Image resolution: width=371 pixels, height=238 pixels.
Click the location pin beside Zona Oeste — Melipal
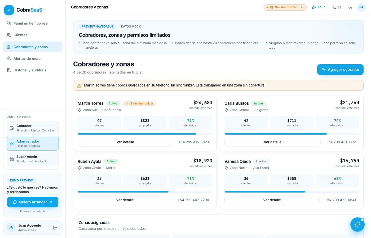pyautogui.click(x=79, y=168)
